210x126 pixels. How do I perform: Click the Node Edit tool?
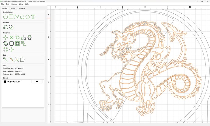tap(5, 60)
